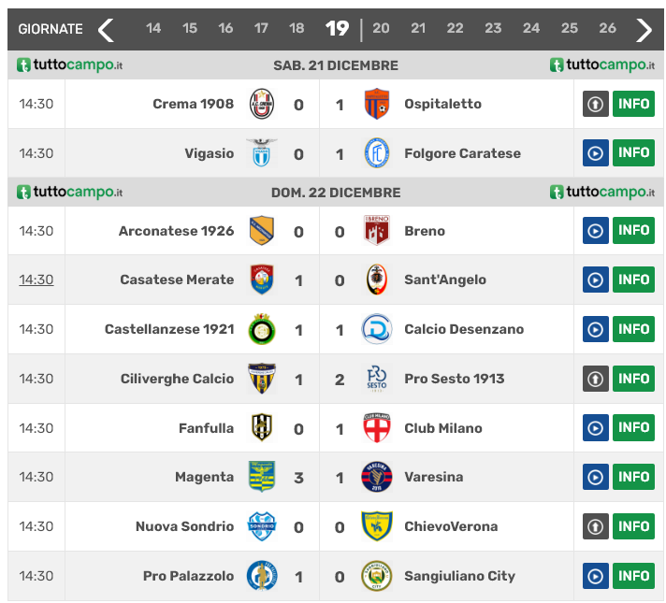Click upload icon for Ciliverghe Calcio match
This screenshot has height=603, width=666.
(x=596, y=379)
